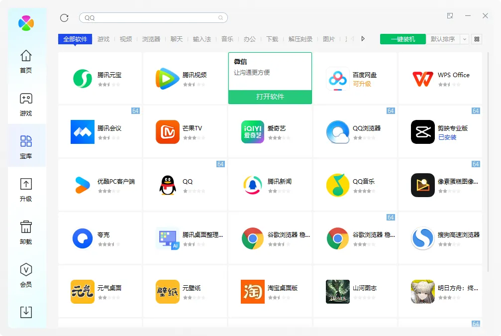Click the 明日方舟 game thumbnail
The height and width of the screenshot is (336, 501).
pyautogui.click(x=423, y=292)
